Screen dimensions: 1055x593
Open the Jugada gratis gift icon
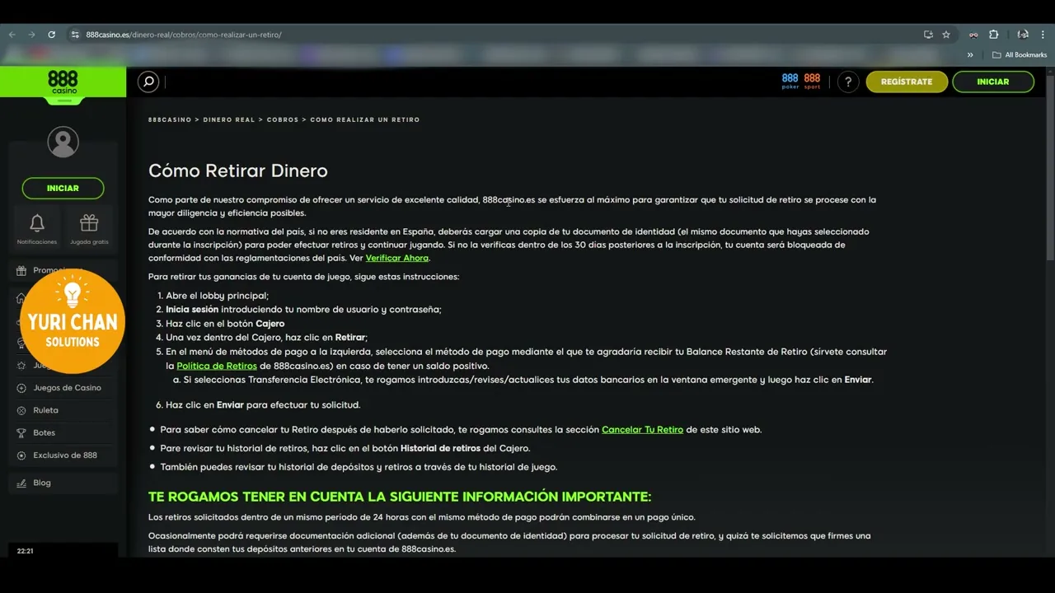[89, 223]
